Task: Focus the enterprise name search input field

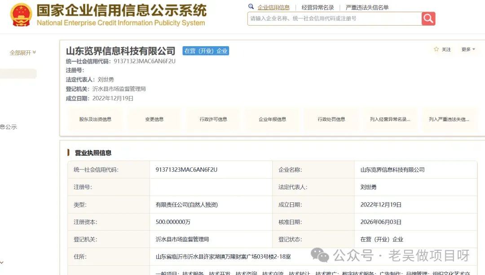Action: pos(335,18)
